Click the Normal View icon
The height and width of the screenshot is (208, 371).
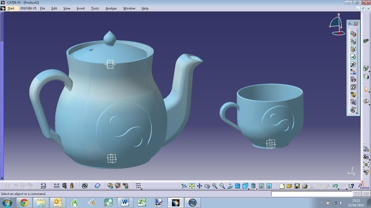pyautogui.click(x=230, y=186)
